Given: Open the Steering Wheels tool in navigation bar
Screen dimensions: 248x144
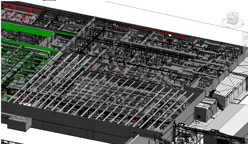Looking at the screenshot, I should (x=246, y=38).
